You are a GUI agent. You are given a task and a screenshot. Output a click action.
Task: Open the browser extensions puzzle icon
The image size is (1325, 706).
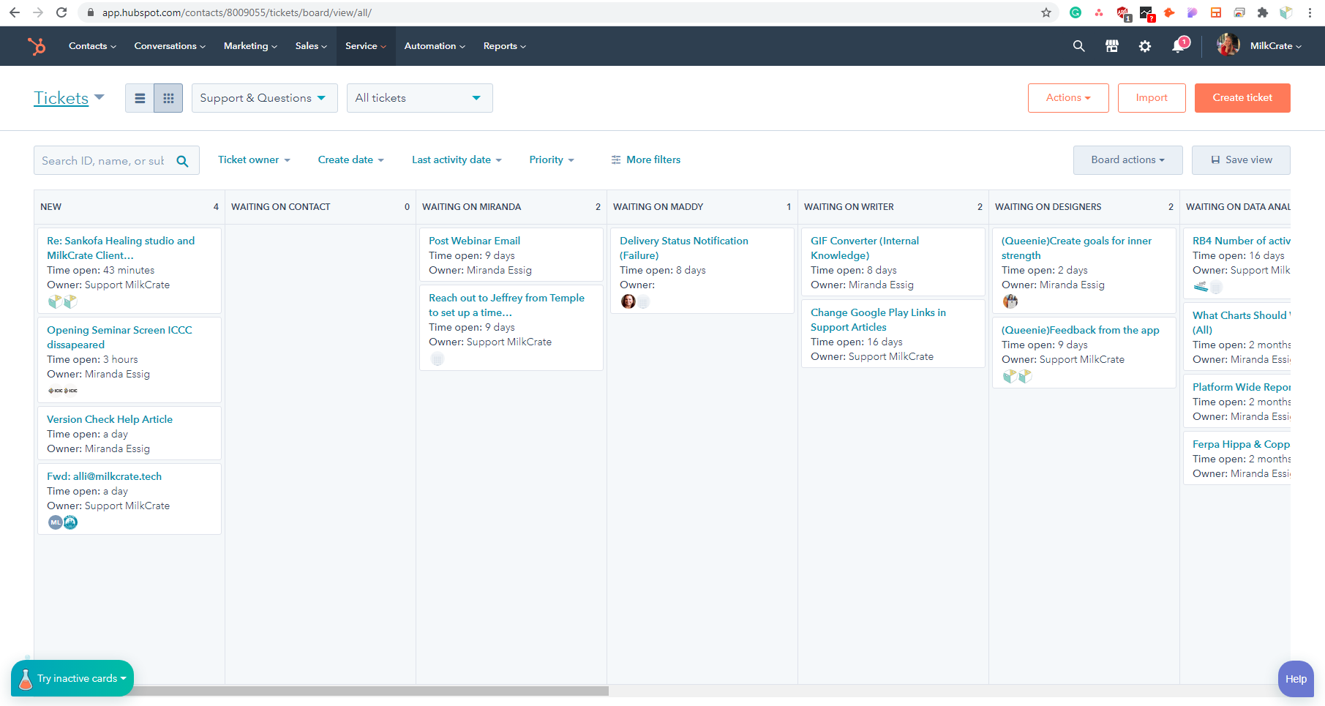point(1262,12)
